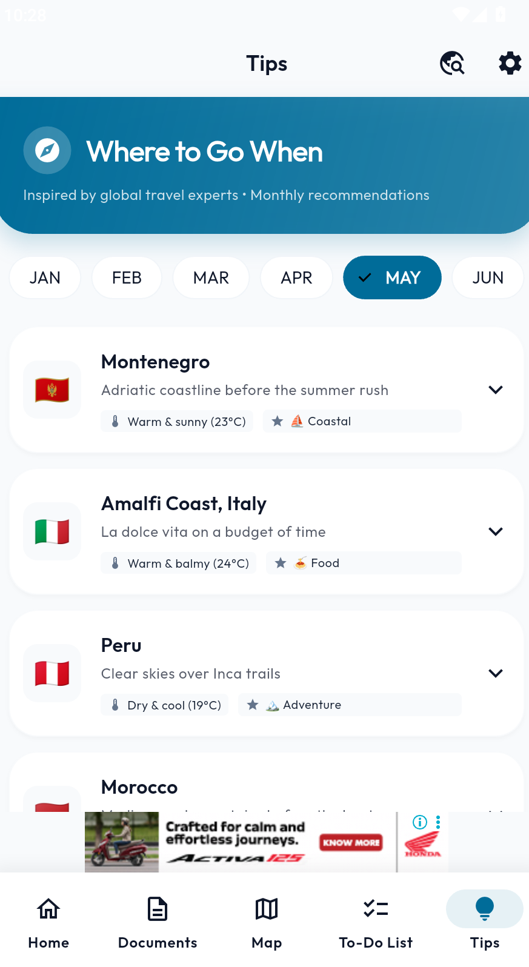The image size is (529, 967).
Task: Tap the Honda Activa scooter ad image
Action: 122,842
